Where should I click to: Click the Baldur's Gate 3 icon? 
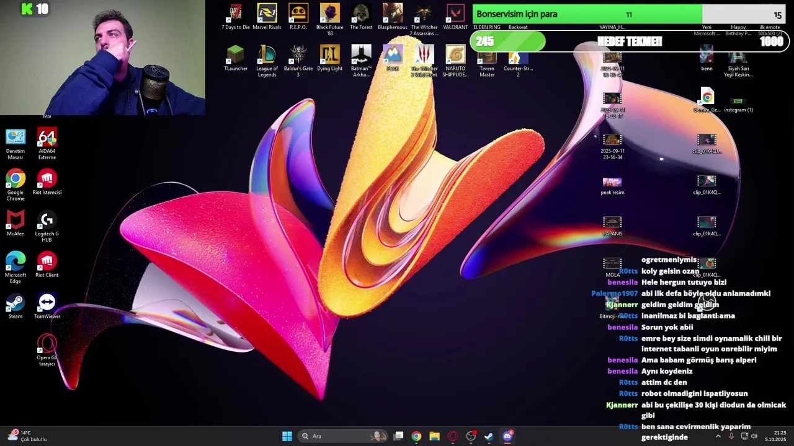click(x=298, y=61)
